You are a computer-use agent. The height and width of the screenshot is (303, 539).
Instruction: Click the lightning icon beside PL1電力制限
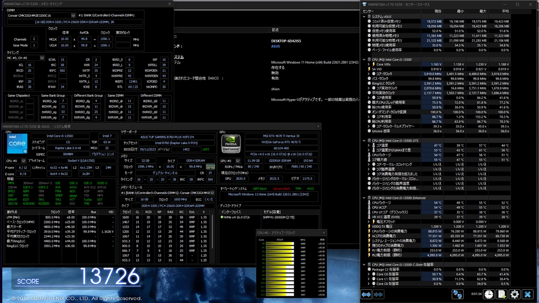point(370,250)
